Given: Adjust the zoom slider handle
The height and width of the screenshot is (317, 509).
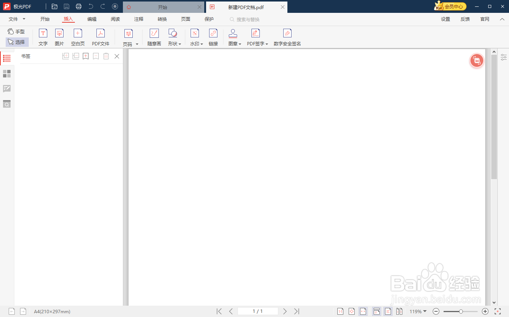Looking at the screenshot, I should 461,311.
